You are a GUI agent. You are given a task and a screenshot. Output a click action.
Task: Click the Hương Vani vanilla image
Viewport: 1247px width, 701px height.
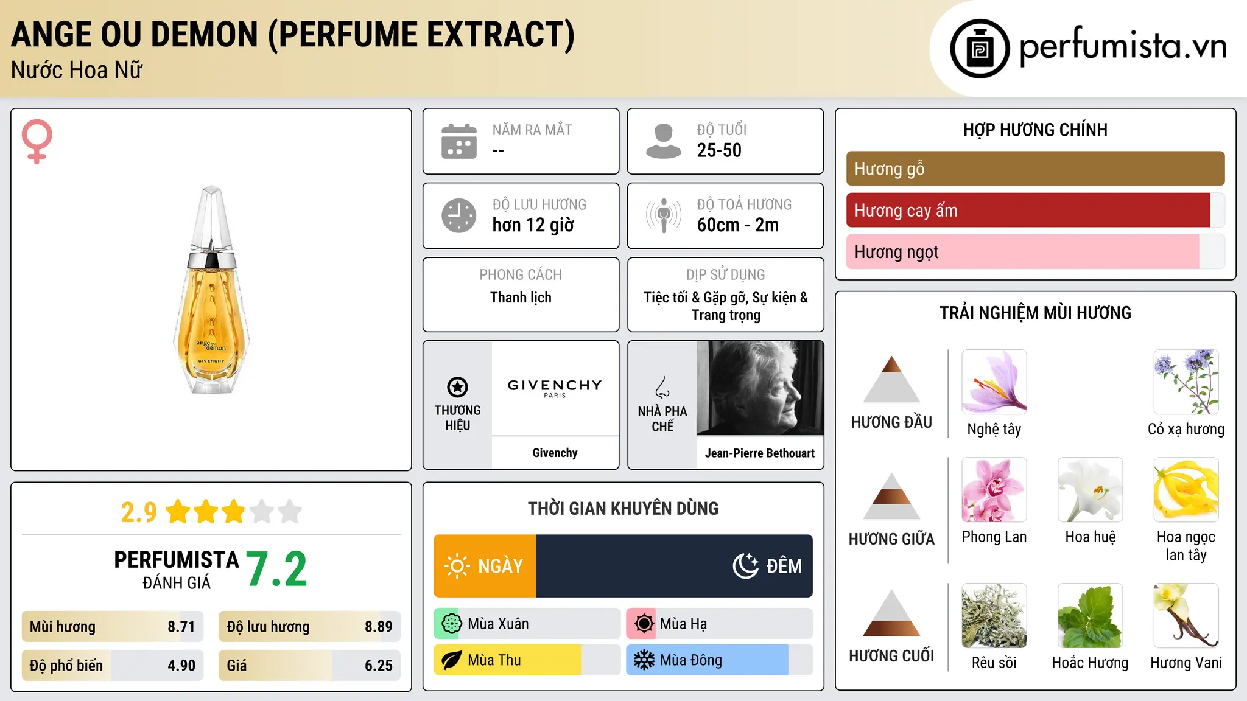1186,616
